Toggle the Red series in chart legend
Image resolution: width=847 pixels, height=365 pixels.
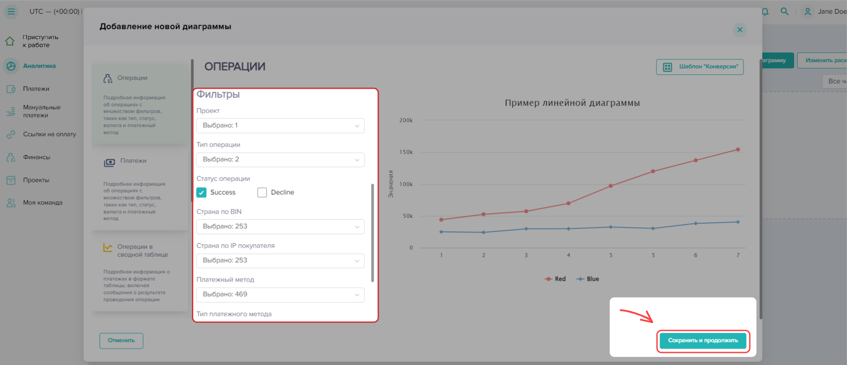click(555, 279)
